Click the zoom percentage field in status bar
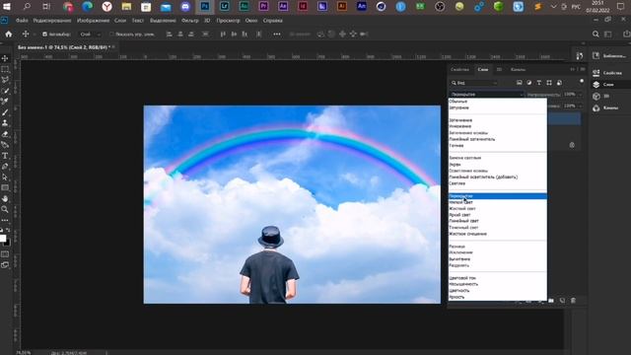 click(x=23, y=353)
